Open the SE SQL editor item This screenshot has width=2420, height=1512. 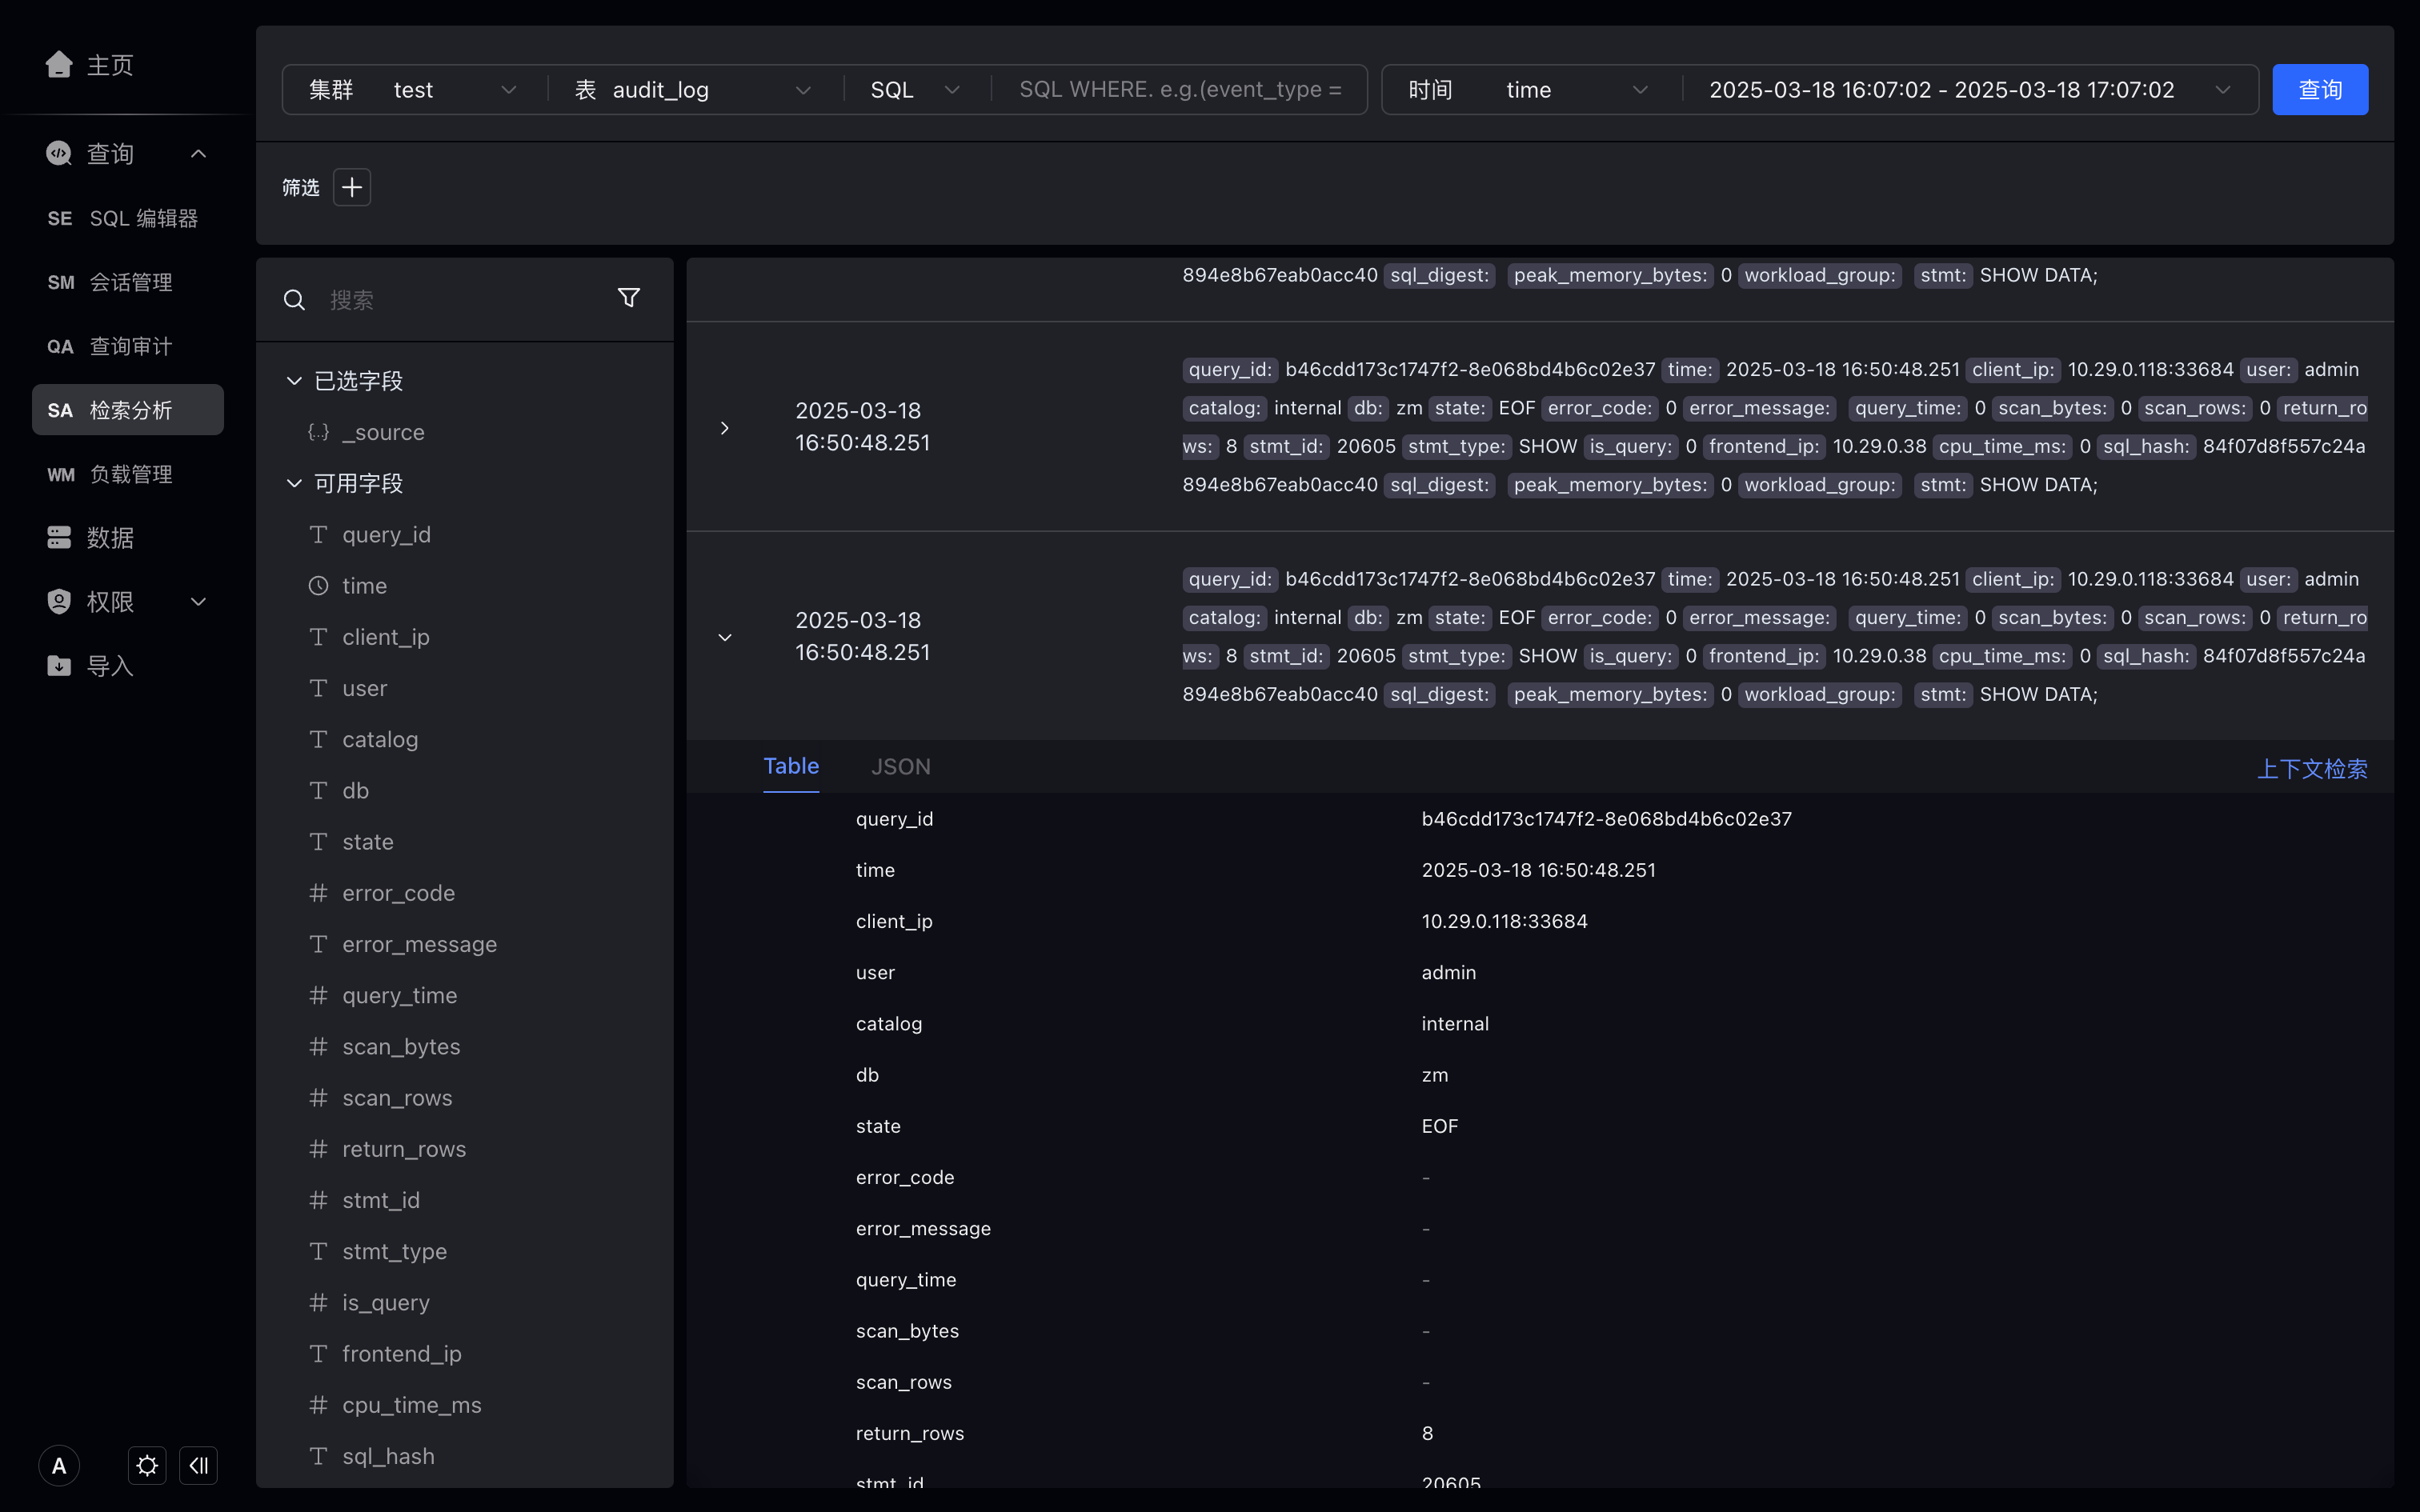coord(128,218)
